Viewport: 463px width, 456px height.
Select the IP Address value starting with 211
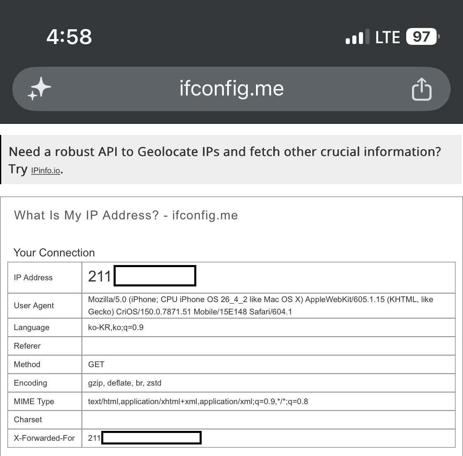[x=142, y=276]
